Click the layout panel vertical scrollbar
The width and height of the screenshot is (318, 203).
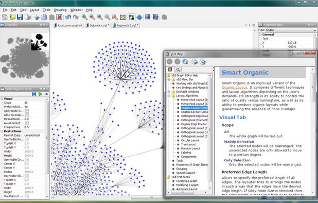[x=47, y=138]
